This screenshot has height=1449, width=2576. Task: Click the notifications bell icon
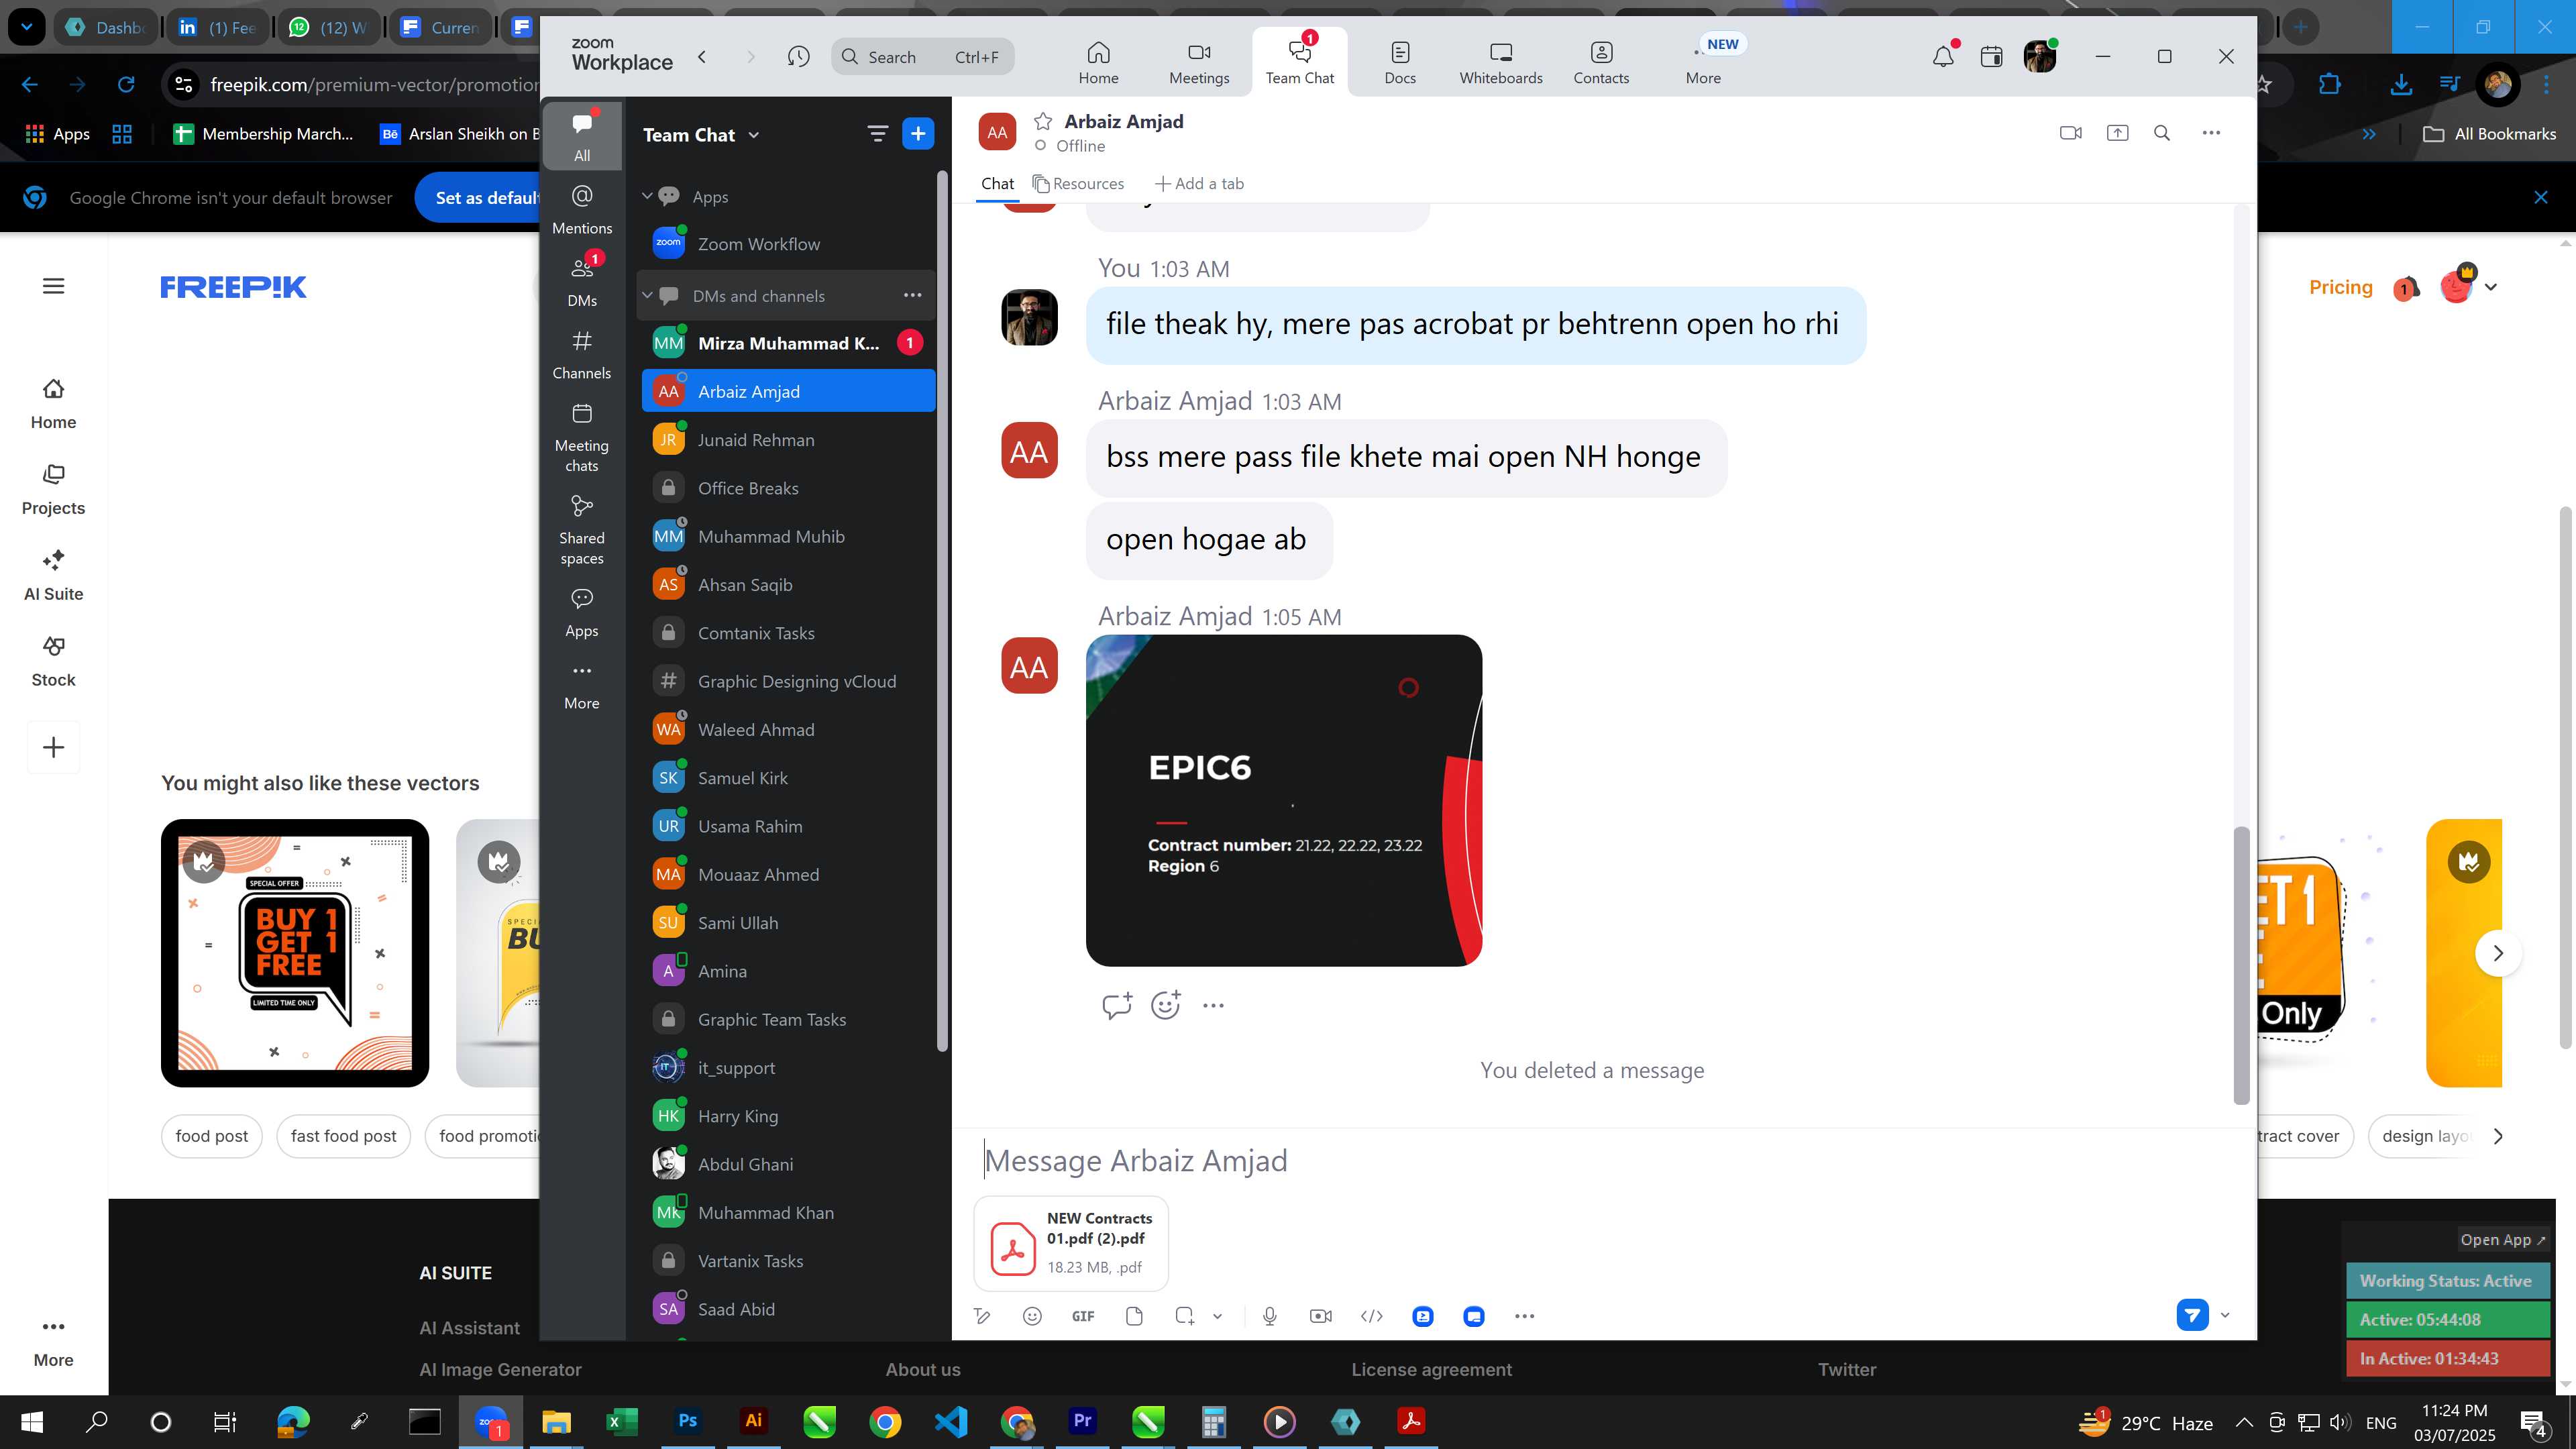pos(1943,56)
